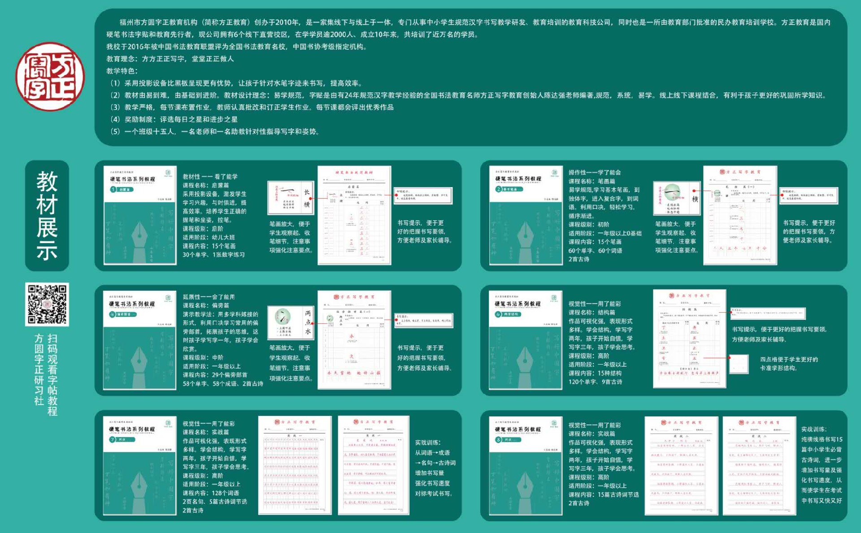
Task: Click the text 30个单字、1张数字练习
Action: (x=213, y=255)
